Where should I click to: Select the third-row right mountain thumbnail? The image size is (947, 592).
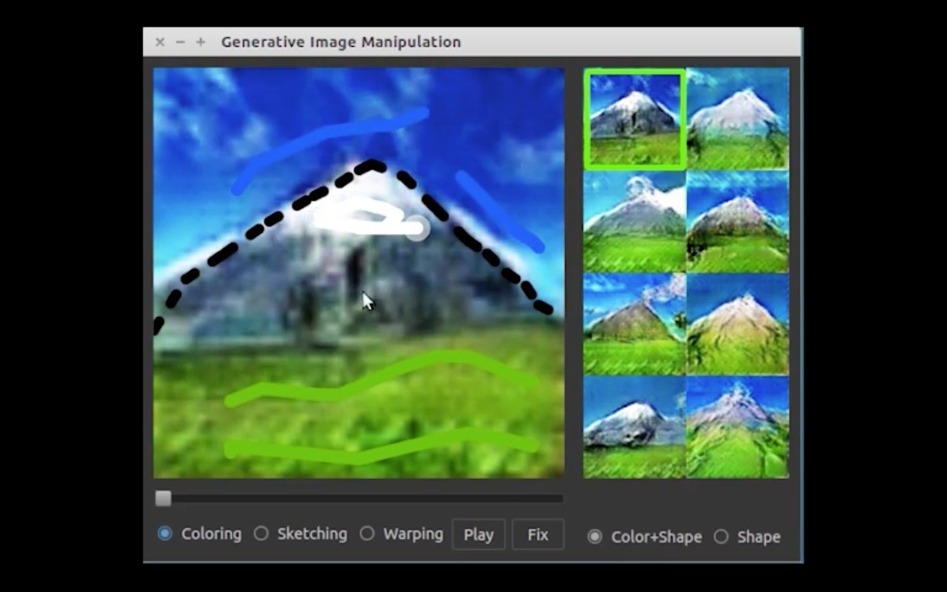click(737, 325)
